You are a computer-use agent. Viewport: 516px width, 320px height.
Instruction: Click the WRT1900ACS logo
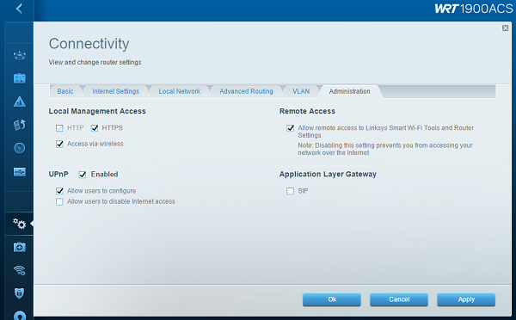coord(474,9)
